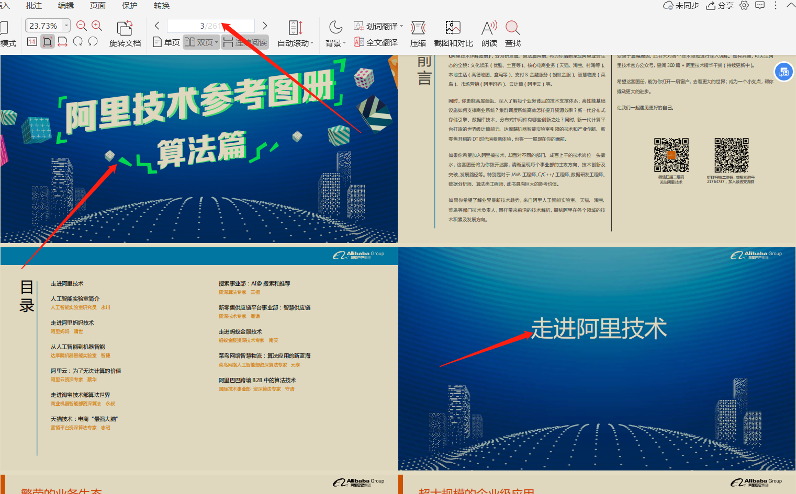Click the find (查找) search icon

[513, 28]
